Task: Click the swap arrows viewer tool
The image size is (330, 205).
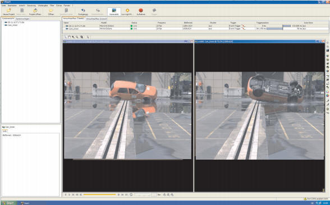Action: tap(82, 37)
